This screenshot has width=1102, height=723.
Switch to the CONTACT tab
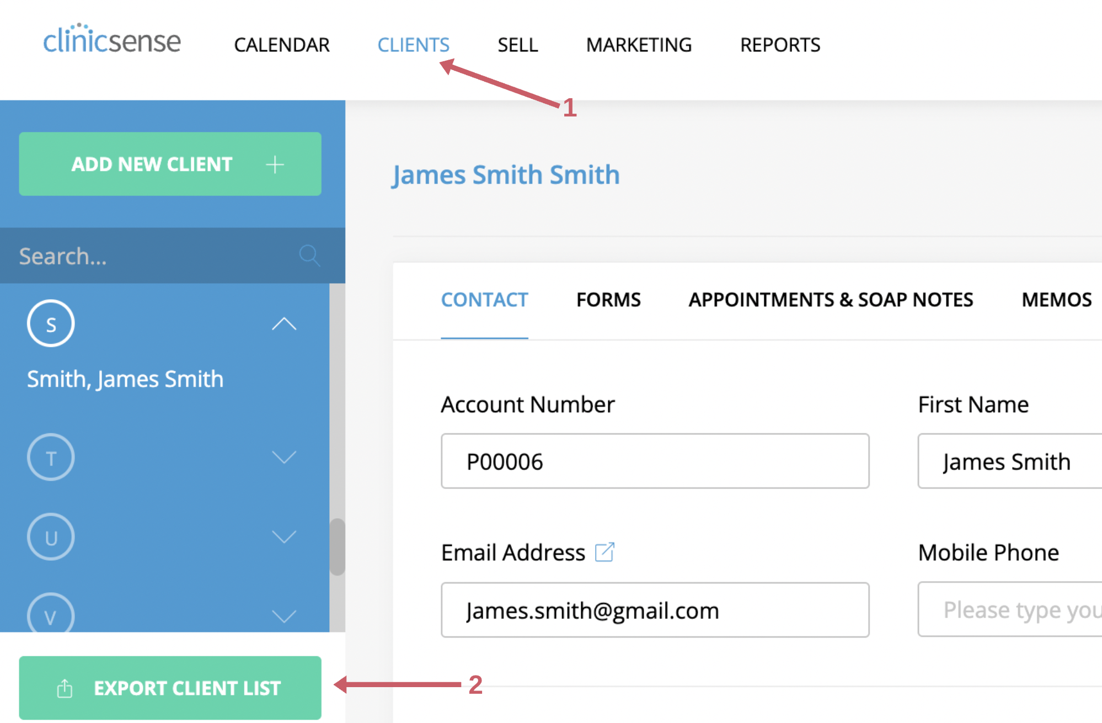[x=484, y=300]
